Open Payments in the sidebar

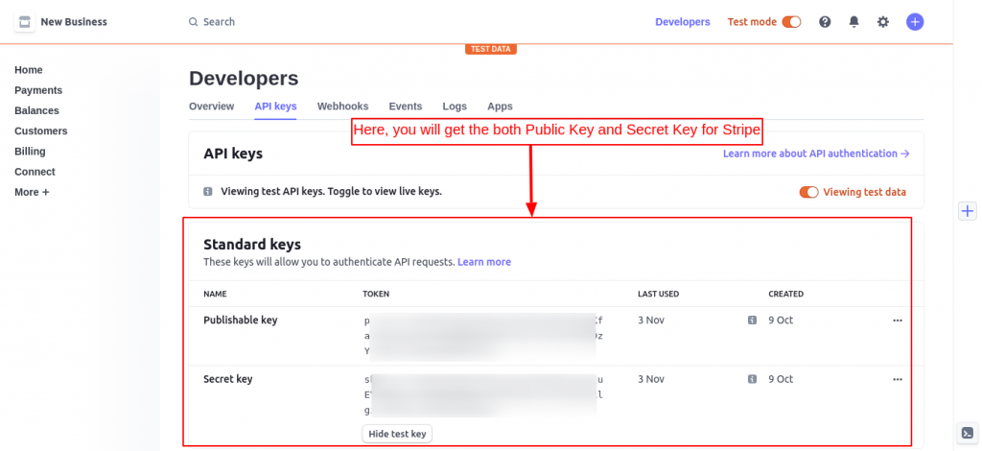click(x=38, y=90)
